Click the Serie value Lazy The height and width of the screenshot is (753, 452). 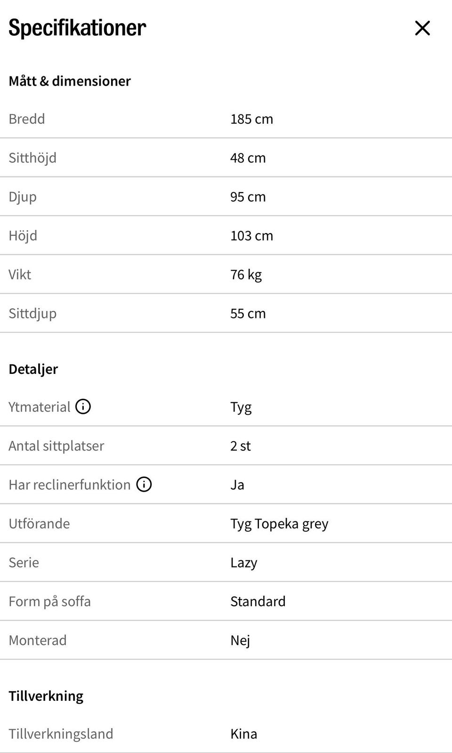coord(243,563)
